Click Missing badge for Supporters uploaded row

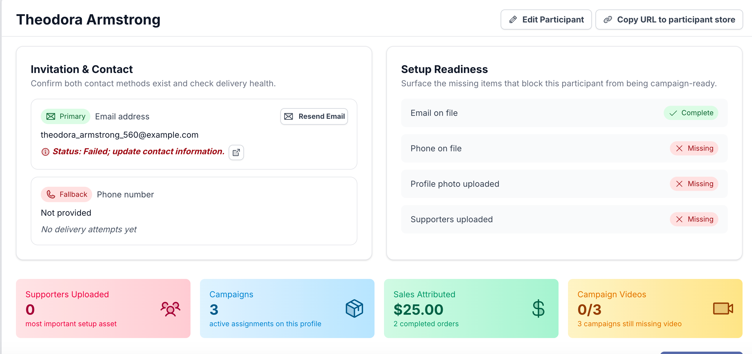(x=694, y=219)
